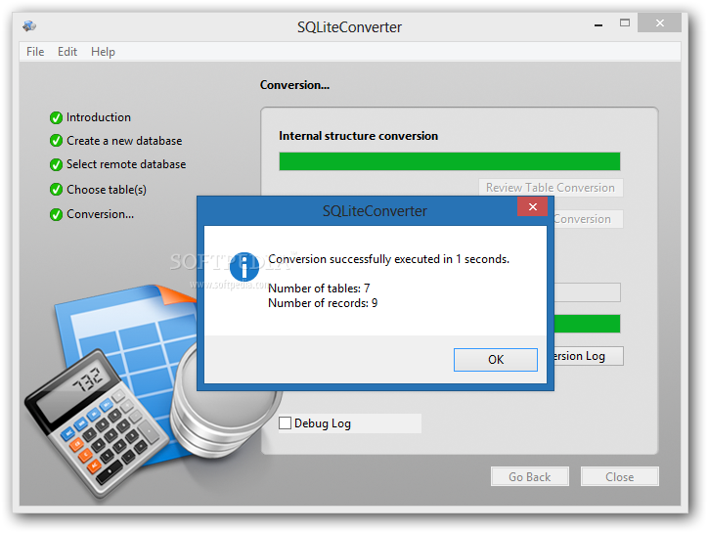708x533 pixels.
Task: Click the Internal structure conversion progress bar
Action: (x=449, y=161)
